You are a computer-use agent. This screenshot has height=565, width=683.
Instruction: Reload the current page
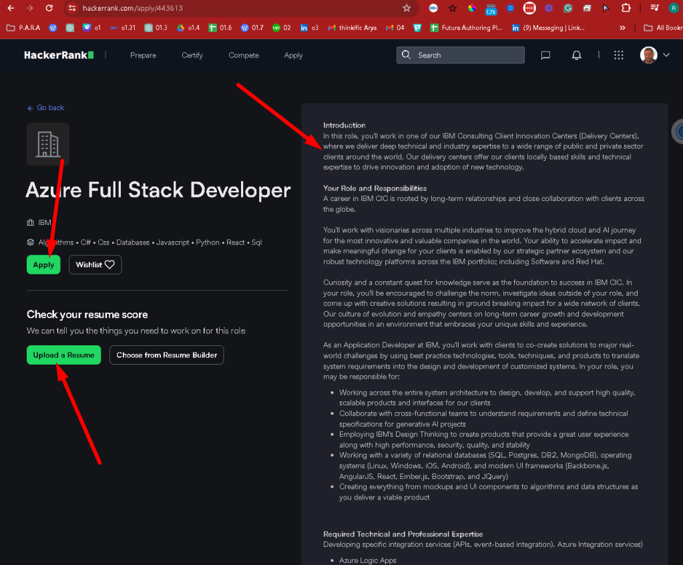click(x=49, y=8)
